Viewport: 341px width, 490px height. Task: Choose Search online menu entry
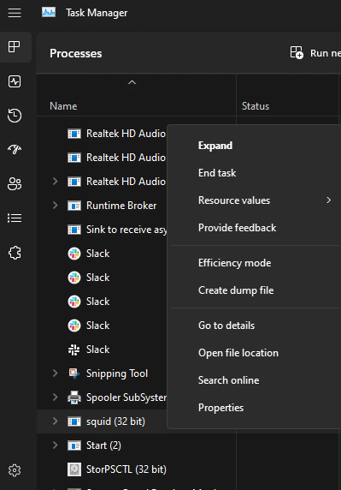pyautogui.click(x=228, y=380)
